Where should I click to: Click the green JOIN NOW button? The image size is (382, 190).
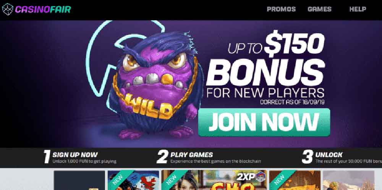[264, 122]
